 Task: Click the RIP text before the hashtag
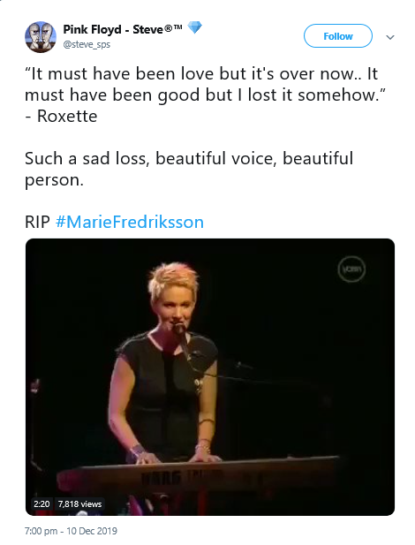[x=37, y=222]
